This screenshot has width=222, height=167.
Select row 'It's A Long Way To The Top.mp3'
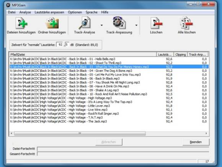pyautogui.click(x=109, y=102)
